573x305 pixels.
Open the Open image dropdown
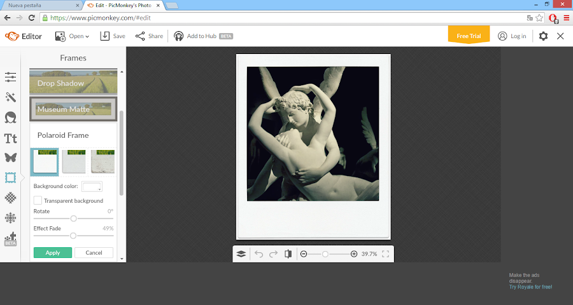pos(73,36)
